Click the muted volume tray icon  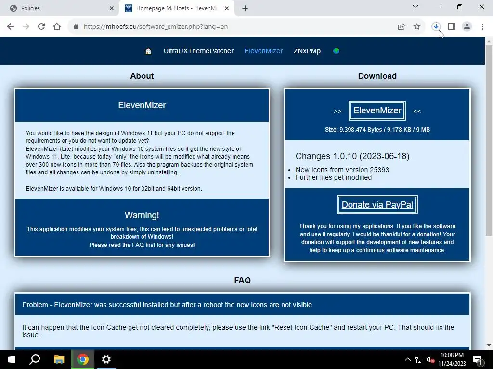pyautogui.click(x=430, y=359)
